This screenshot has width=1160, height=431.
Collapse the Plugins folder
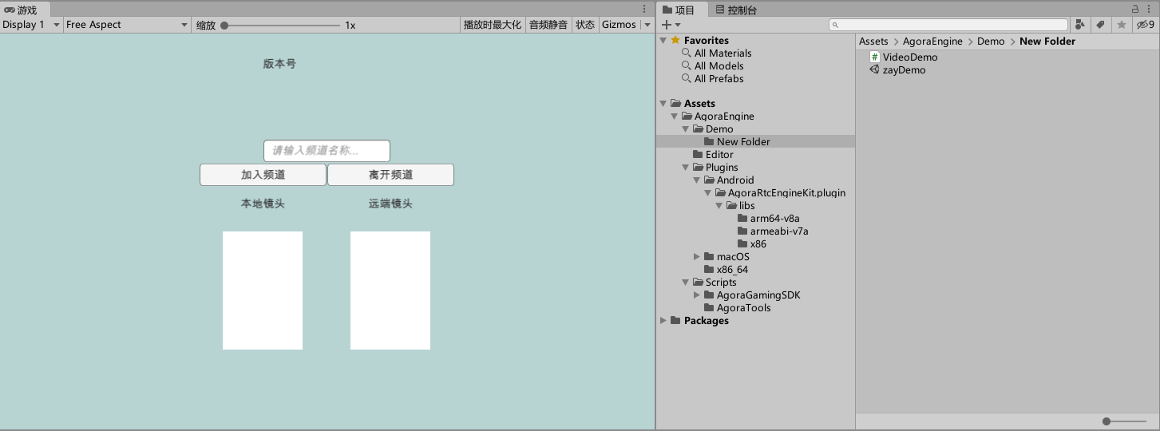[685, 167]
